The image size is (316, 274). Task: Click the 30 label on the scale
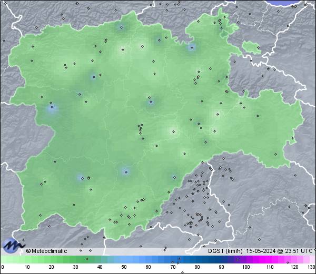[75, 267]
